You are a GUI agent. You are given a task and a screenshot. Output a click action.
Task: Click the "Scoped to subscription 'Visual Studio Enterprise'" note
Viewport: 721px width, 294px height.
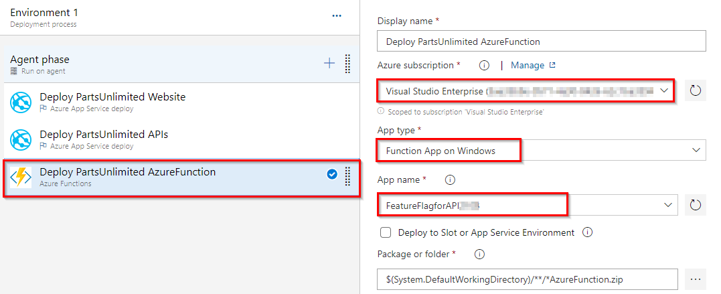(x=466, y=112)
